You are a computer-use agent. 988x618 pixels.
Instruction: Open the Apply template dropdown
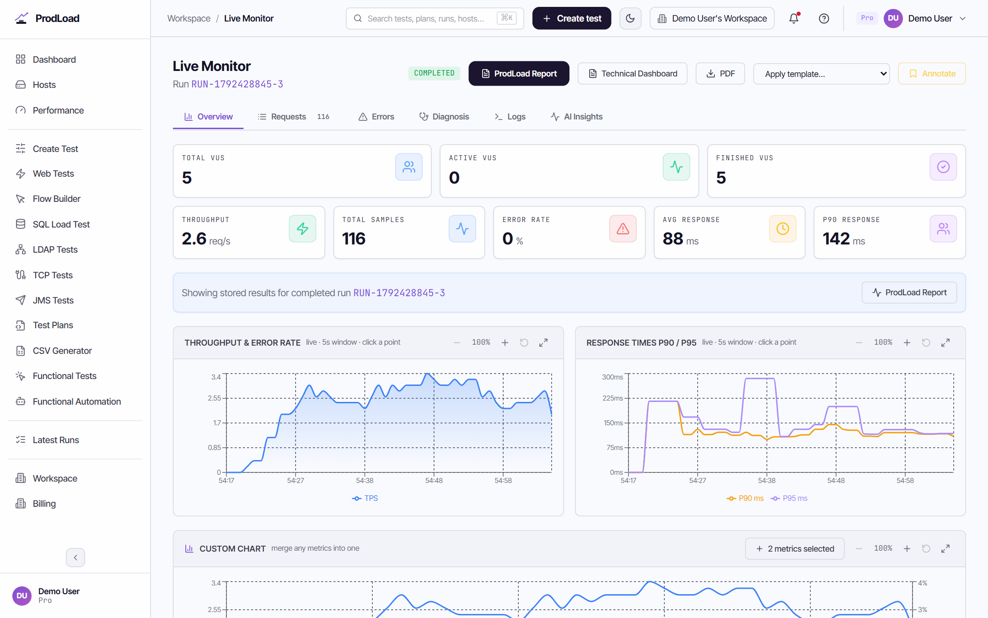tap(822, 74)
